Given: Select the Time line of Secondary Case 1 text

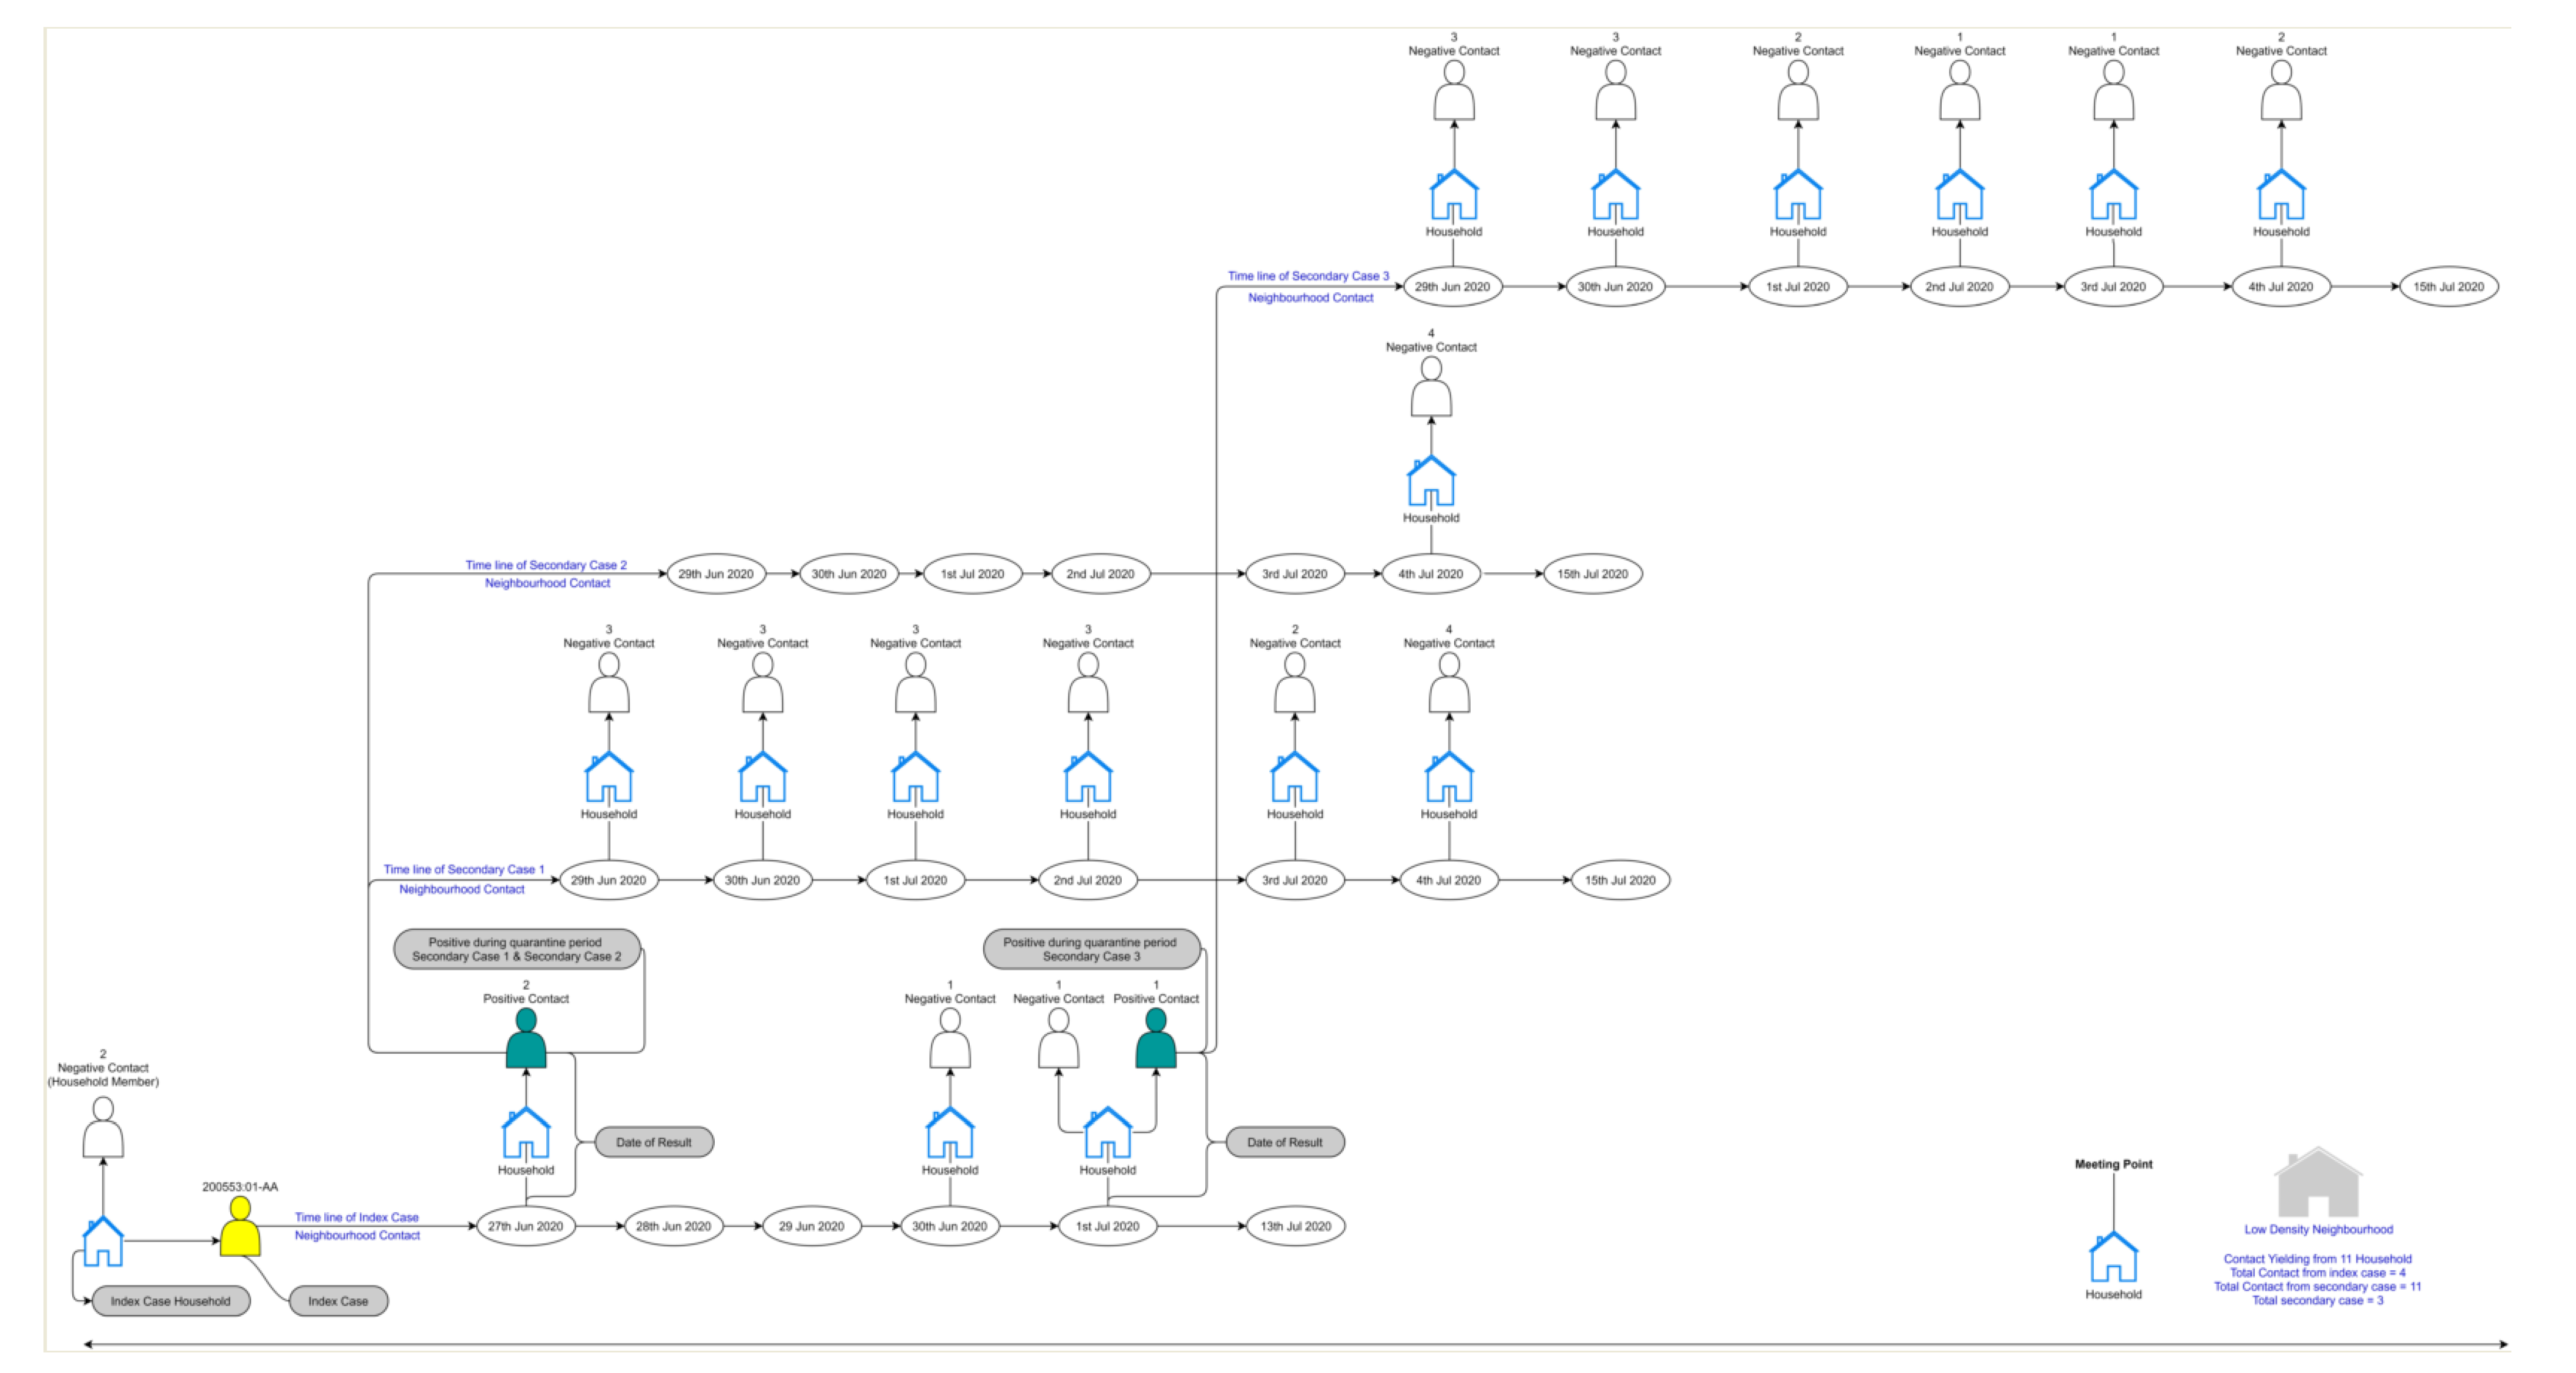Looking at the screenshot, I should point(464,869).
